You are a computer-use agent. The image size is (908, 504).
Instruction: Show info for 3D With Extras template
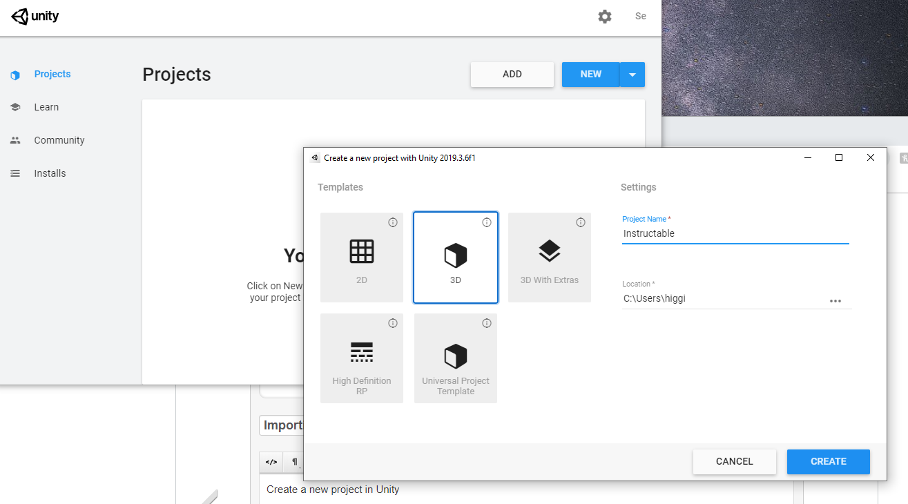pos(581,222)
